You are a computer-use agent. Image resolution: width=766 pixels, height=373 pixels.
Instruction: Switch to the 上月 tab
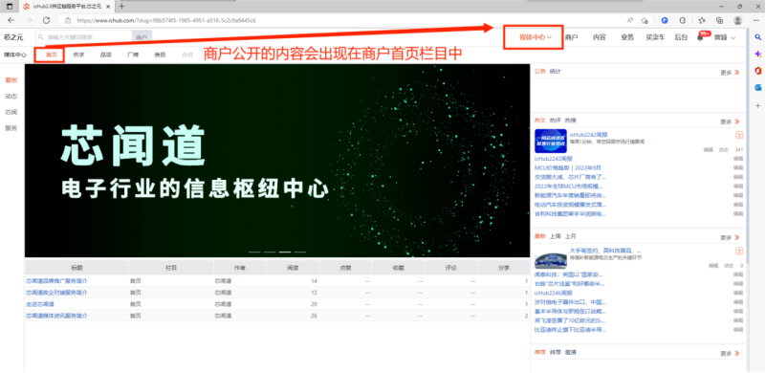tap(570, 236)
